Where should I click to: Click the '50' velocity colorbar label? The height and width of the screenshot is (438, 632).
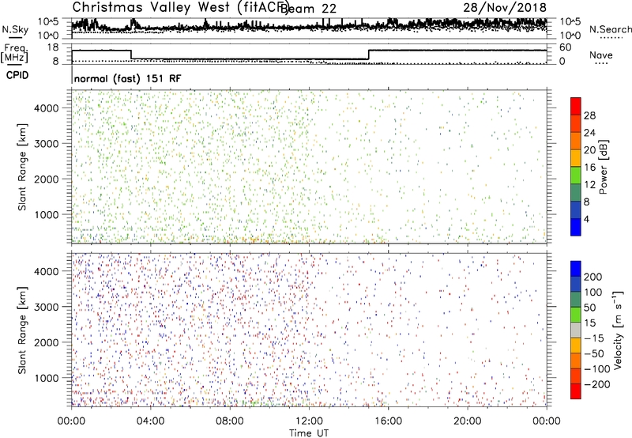coord(589,308)
